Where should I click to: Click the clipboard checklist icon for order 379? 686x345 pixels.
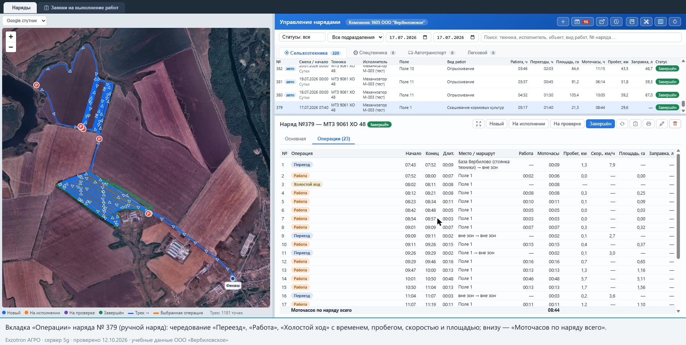coord(635,124)
